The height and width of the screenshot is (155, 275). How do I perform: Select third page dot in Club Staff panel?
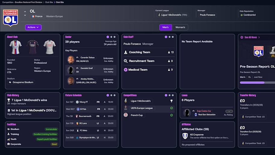tap(173, 37)
